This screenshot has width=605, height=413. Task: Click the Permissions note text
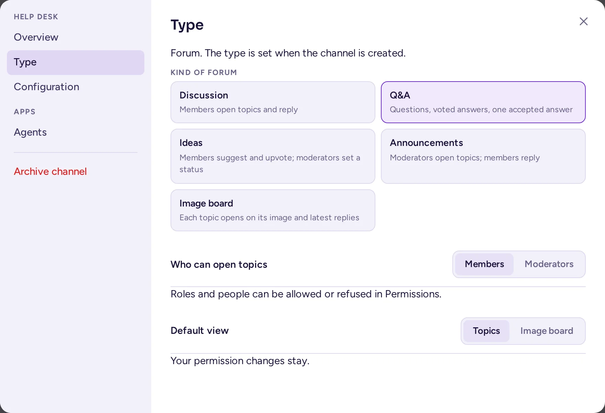click(306, 294)
